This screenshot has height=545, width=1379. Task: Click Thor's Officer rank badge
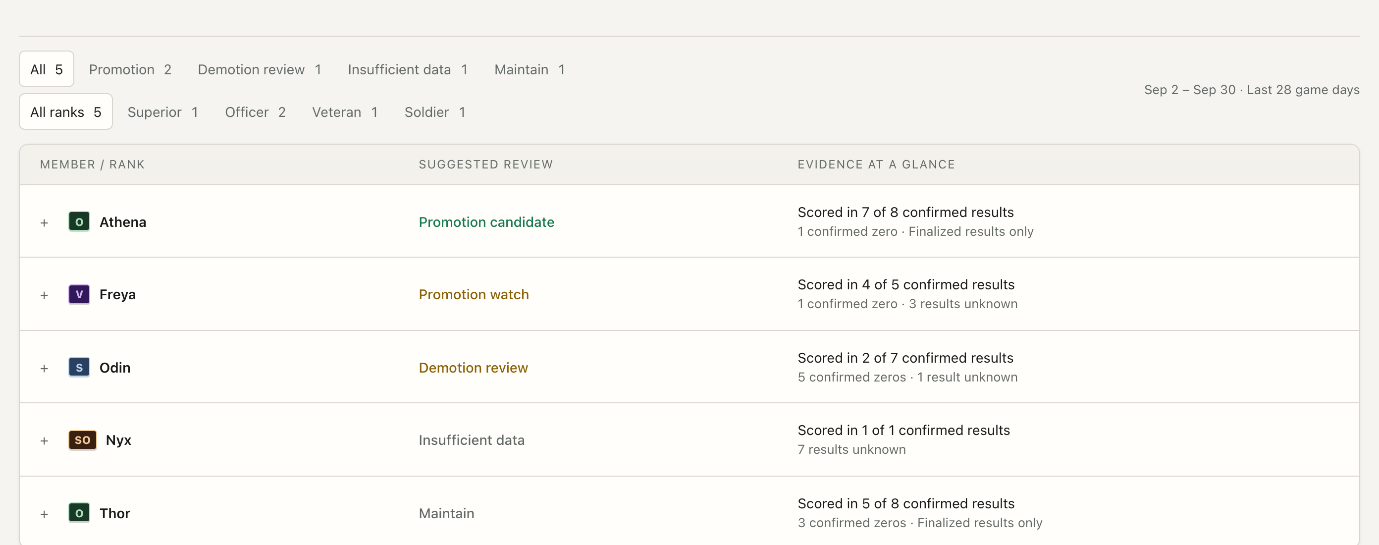79,513
